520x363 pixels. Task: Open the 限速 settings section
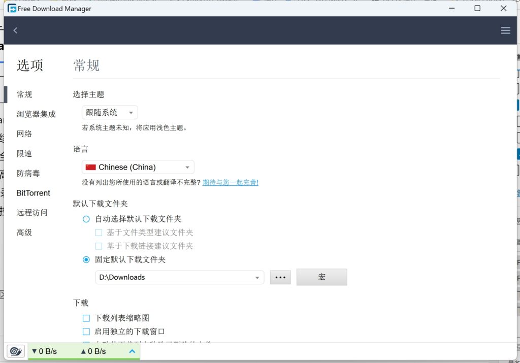[24, 153]
